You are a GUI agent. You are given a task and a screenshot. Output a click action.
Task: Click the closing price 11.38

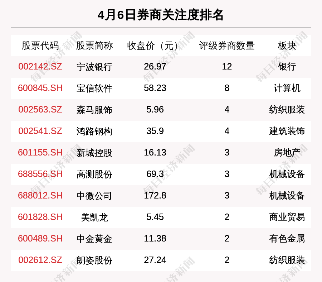pyautogui.click(x=155, y=238)
